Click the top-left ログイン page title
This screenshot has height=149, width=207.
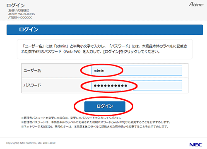tap(15, 5)
